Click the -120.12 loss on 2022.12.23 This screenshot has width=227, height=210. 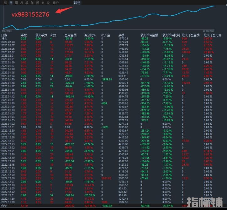(x=69, y=144)
